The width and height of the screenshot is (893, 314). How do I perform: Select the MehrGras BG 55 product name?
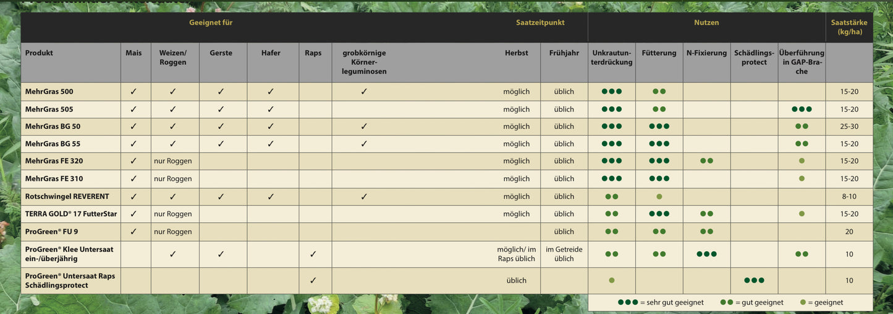click(53, 144)
